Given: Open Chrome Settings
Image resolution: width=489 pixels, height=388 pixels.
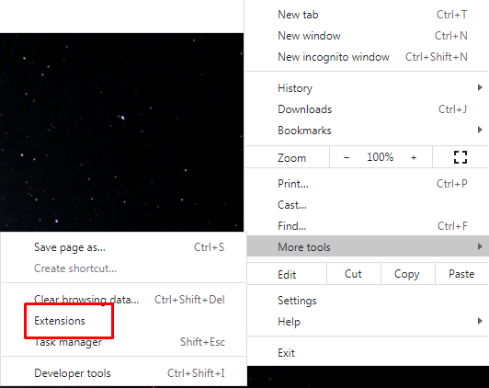Looking at the screenshot, I should pos(367,301).
